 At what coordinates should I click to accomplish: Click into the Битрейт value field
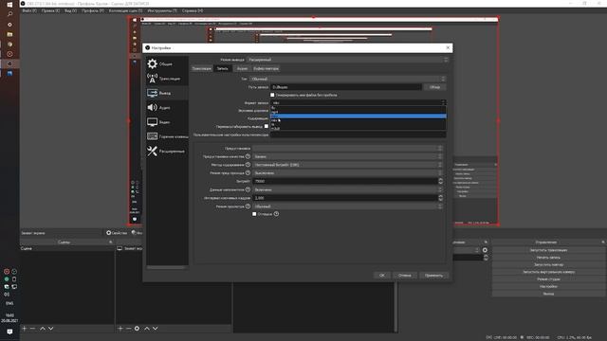[x=344, y=181]
